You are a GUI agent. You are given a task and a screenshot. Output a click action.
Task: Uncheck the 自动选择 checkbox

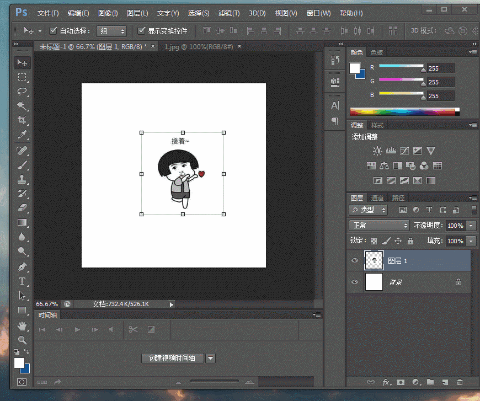[52, 30]
